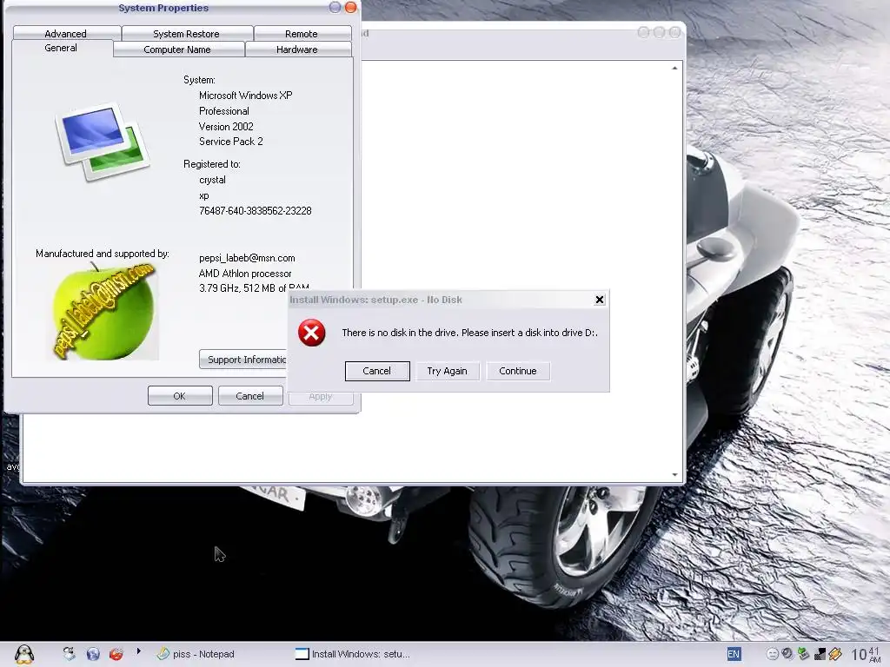
Task: Click the "Professional" edition text
Action: pyautogui.click(x=223, y=111)
